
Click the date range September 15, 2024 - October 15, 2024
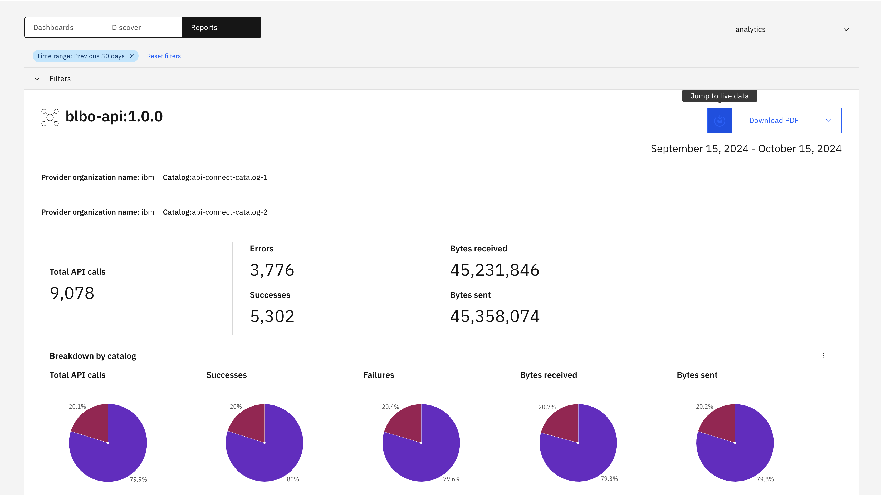[746, 149]
